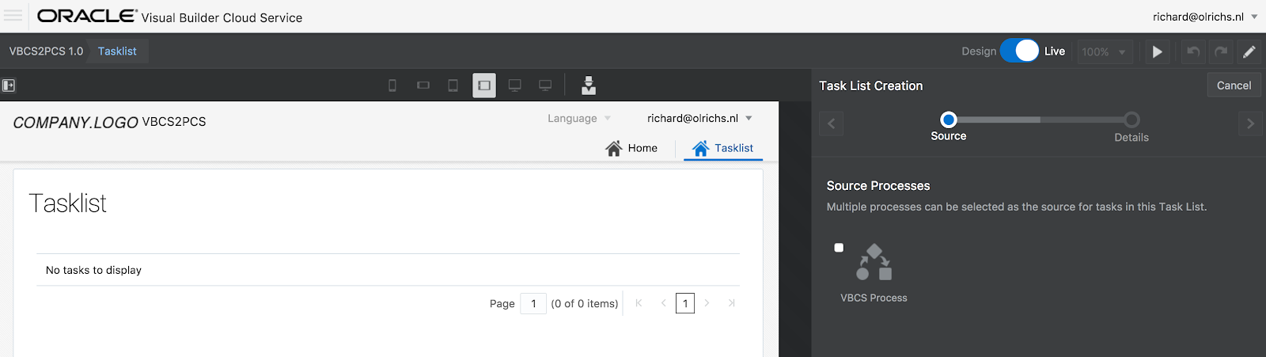Select the desktop monitor device preview
This screenshot has height=357, width=1266.
coord(514,85)
